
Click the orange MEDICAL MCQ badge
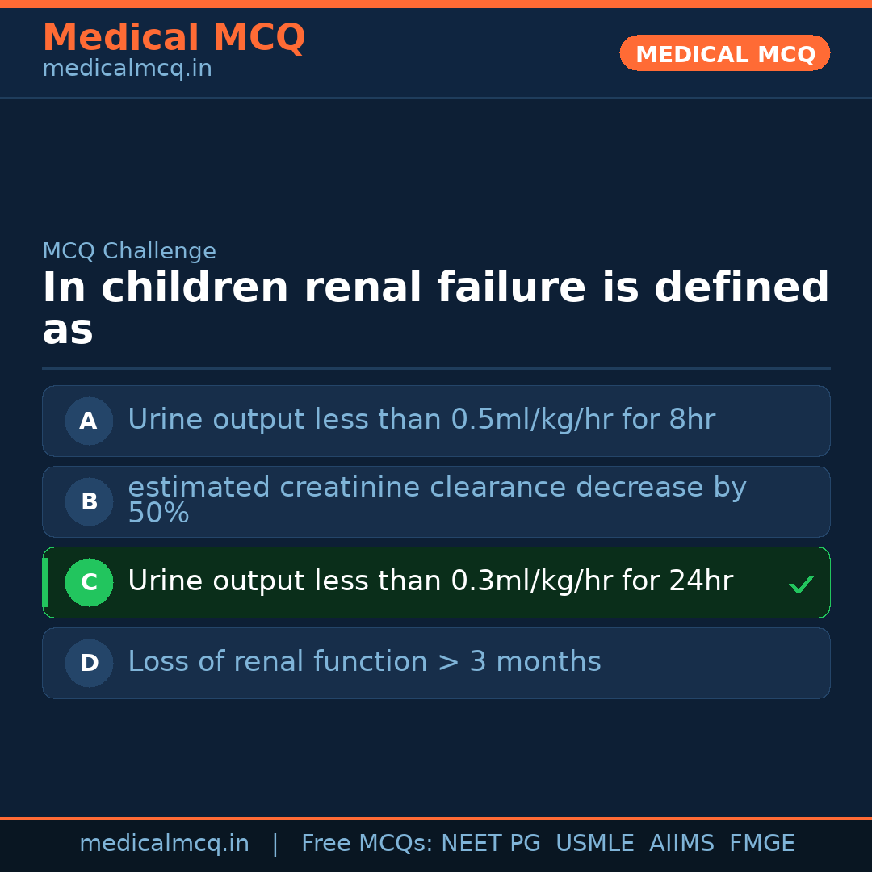click(724, 53)
